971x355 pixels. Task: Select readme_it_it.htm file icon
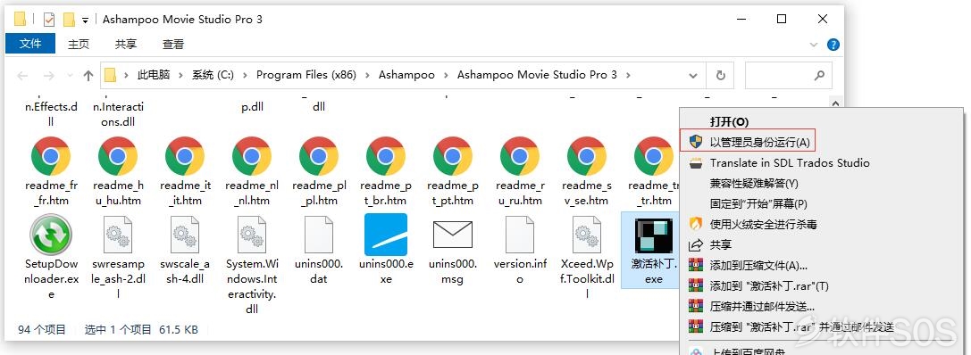click(185, 156)
